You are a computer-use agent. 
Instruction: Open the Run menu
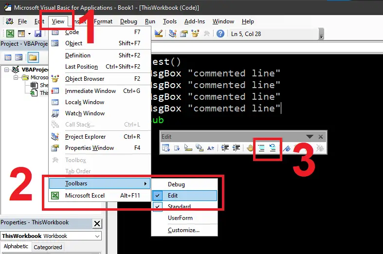(150, 21)
